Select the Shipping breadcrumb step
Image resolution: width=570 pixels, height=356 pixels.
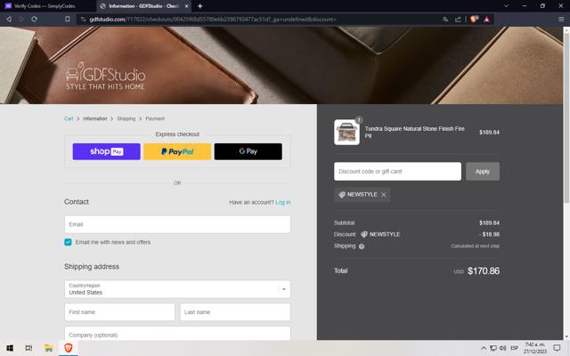click(126, 118)
